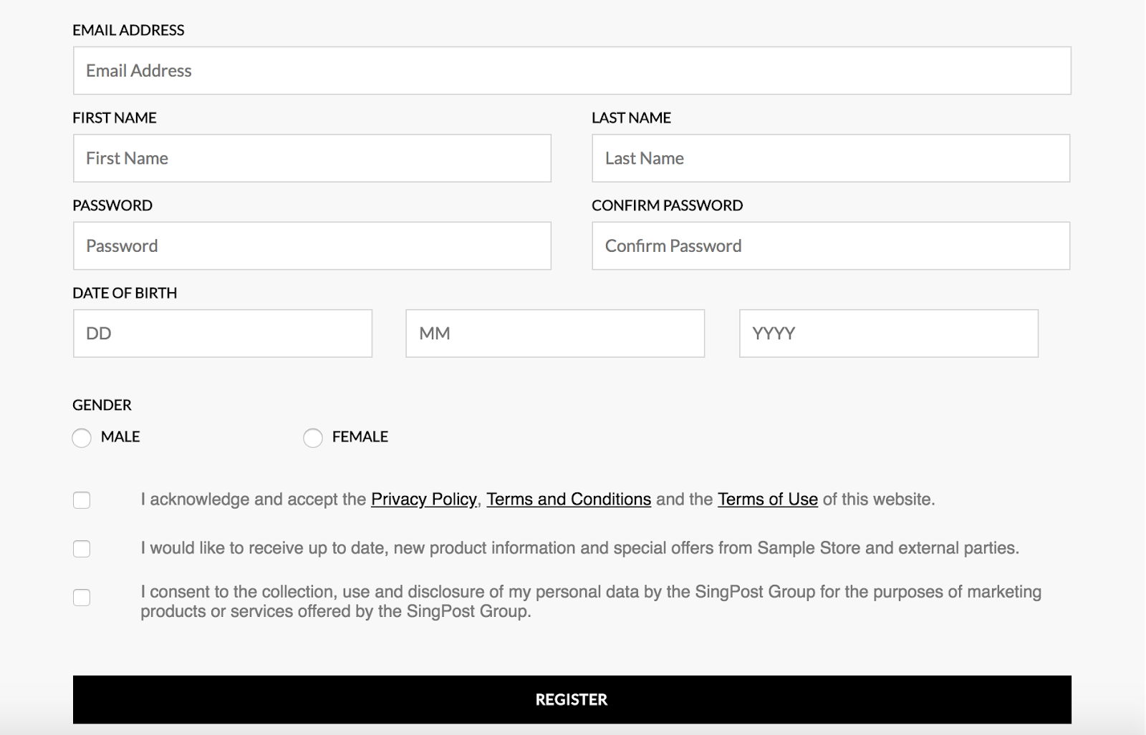Open the Terms of Use page
Image resolution: width=1146 pixels, height=735 pixels.
tap(767, 499)
